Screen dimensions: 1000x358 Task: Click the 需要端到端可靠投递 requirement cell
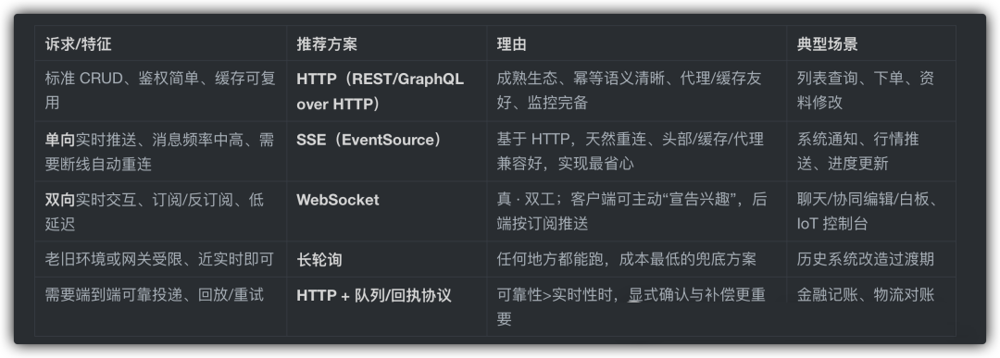click(x=160, y=306)
